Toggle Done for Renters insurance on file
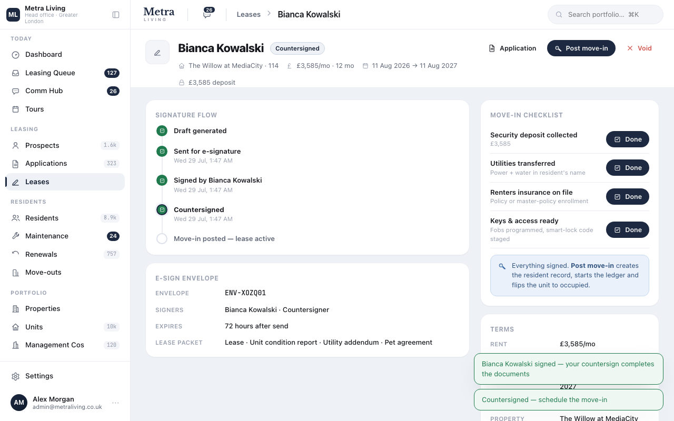The height and width of the screenshot is (421, 674). (x=628, y=197)
